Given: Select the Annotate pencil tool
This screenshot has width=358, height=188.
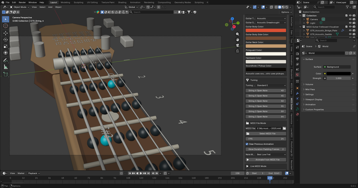Looking at the screenshot, I should pos(5,60).
